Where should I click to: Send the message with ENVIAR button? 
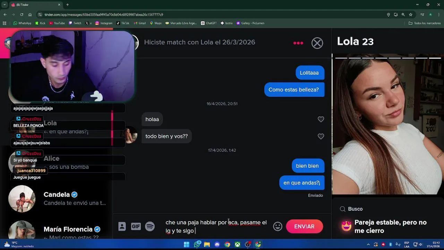point(305,226)
